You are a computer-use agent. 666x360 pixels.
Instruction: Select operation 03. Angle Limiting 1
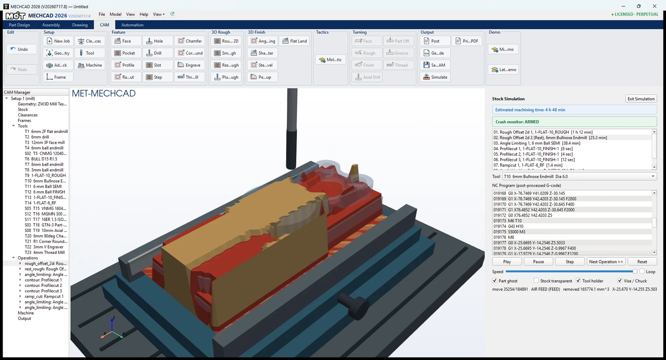point(572,143)
